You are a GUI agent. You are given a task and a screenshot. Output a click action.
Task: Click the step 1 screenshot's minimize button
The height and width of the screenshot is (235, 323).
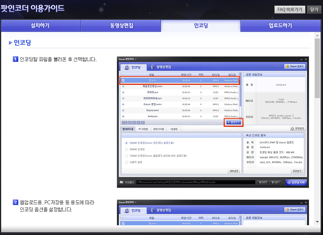[x=301, y=60]
